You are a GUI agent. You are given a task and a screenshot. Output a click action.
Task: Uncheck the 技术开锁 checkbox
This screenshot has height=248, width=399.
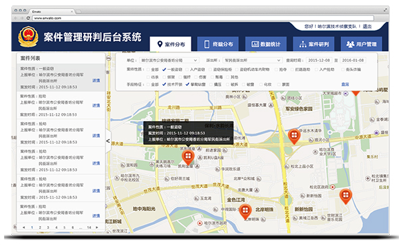coord(164,84)
